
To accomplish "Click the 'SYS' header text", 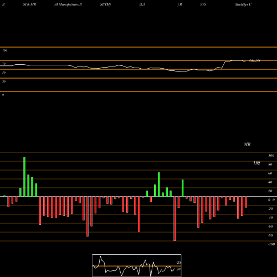I will coord(203,4).
